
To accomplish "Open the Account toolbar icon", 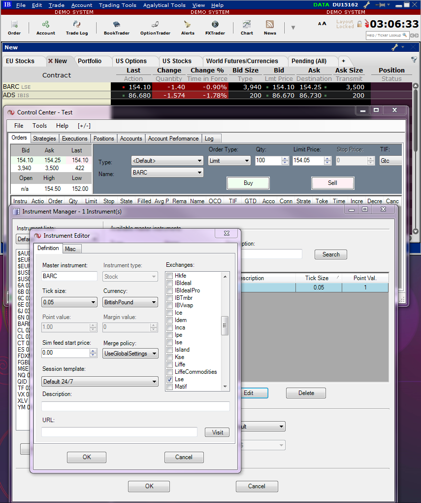I will pos(45,28).
